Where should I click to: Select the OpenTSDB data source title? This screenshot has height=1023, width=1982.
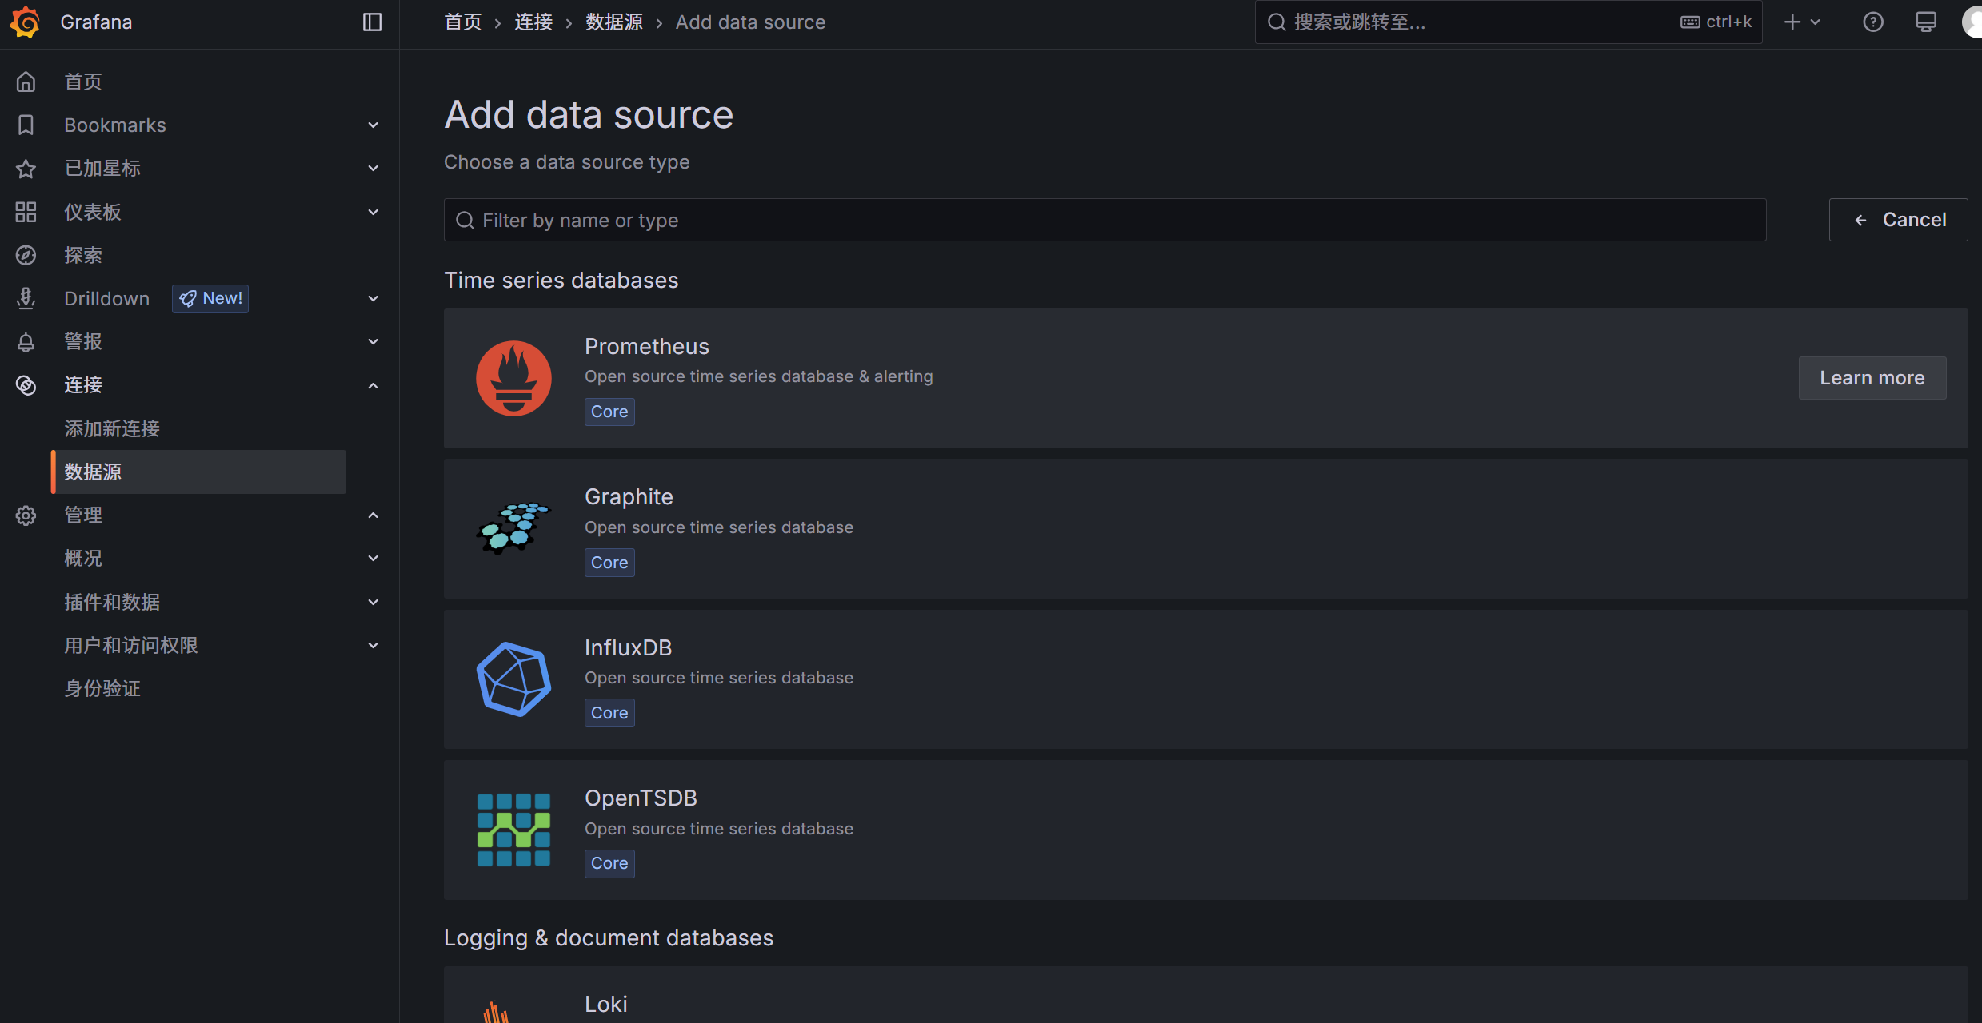pos(641,798)
